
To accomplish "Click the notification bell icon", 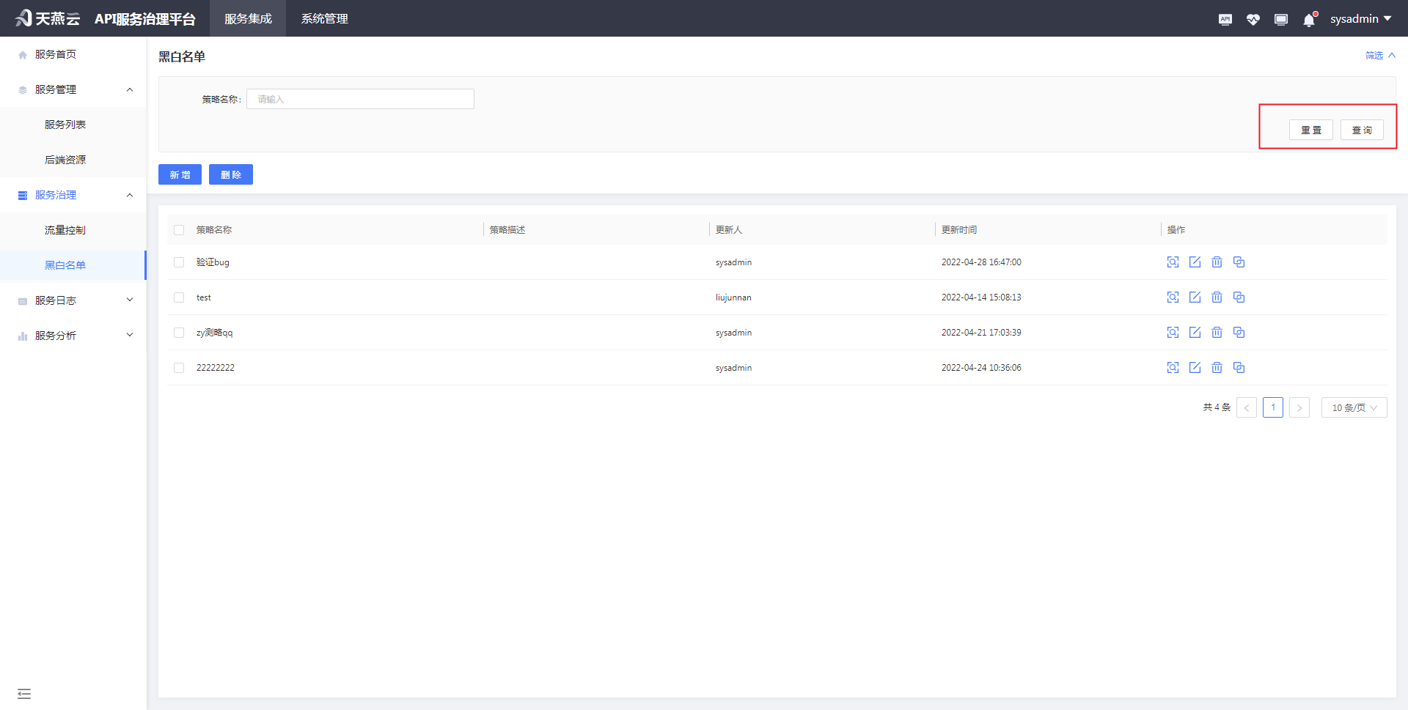I will point(1309,20).
